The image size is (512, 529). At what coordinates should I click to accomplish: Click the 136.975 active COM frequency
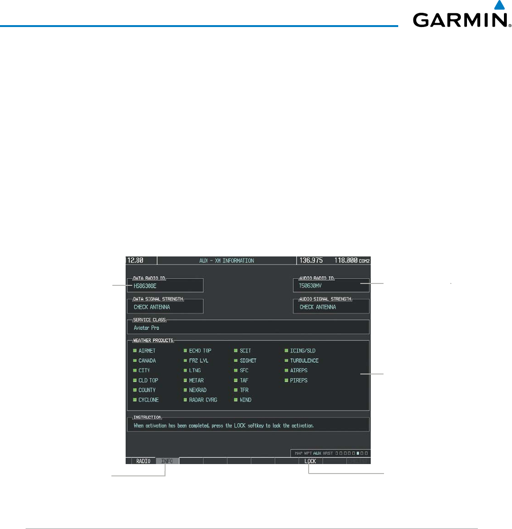coord(311,260)
